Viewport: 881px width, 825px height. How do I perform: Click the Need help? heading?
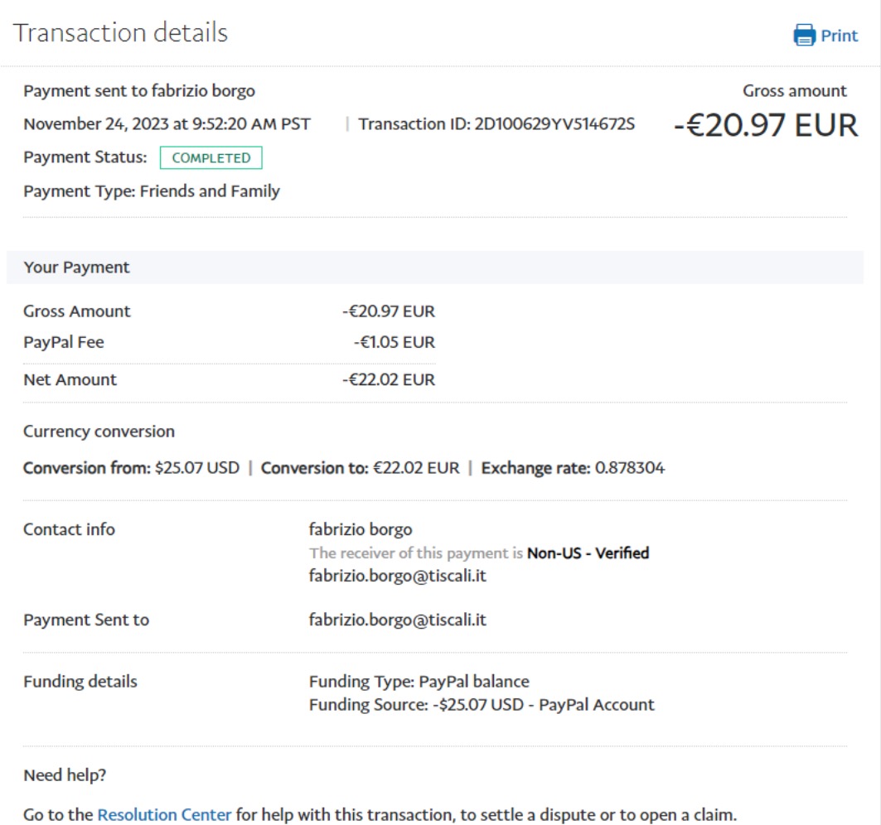click(x=65, y=776)
